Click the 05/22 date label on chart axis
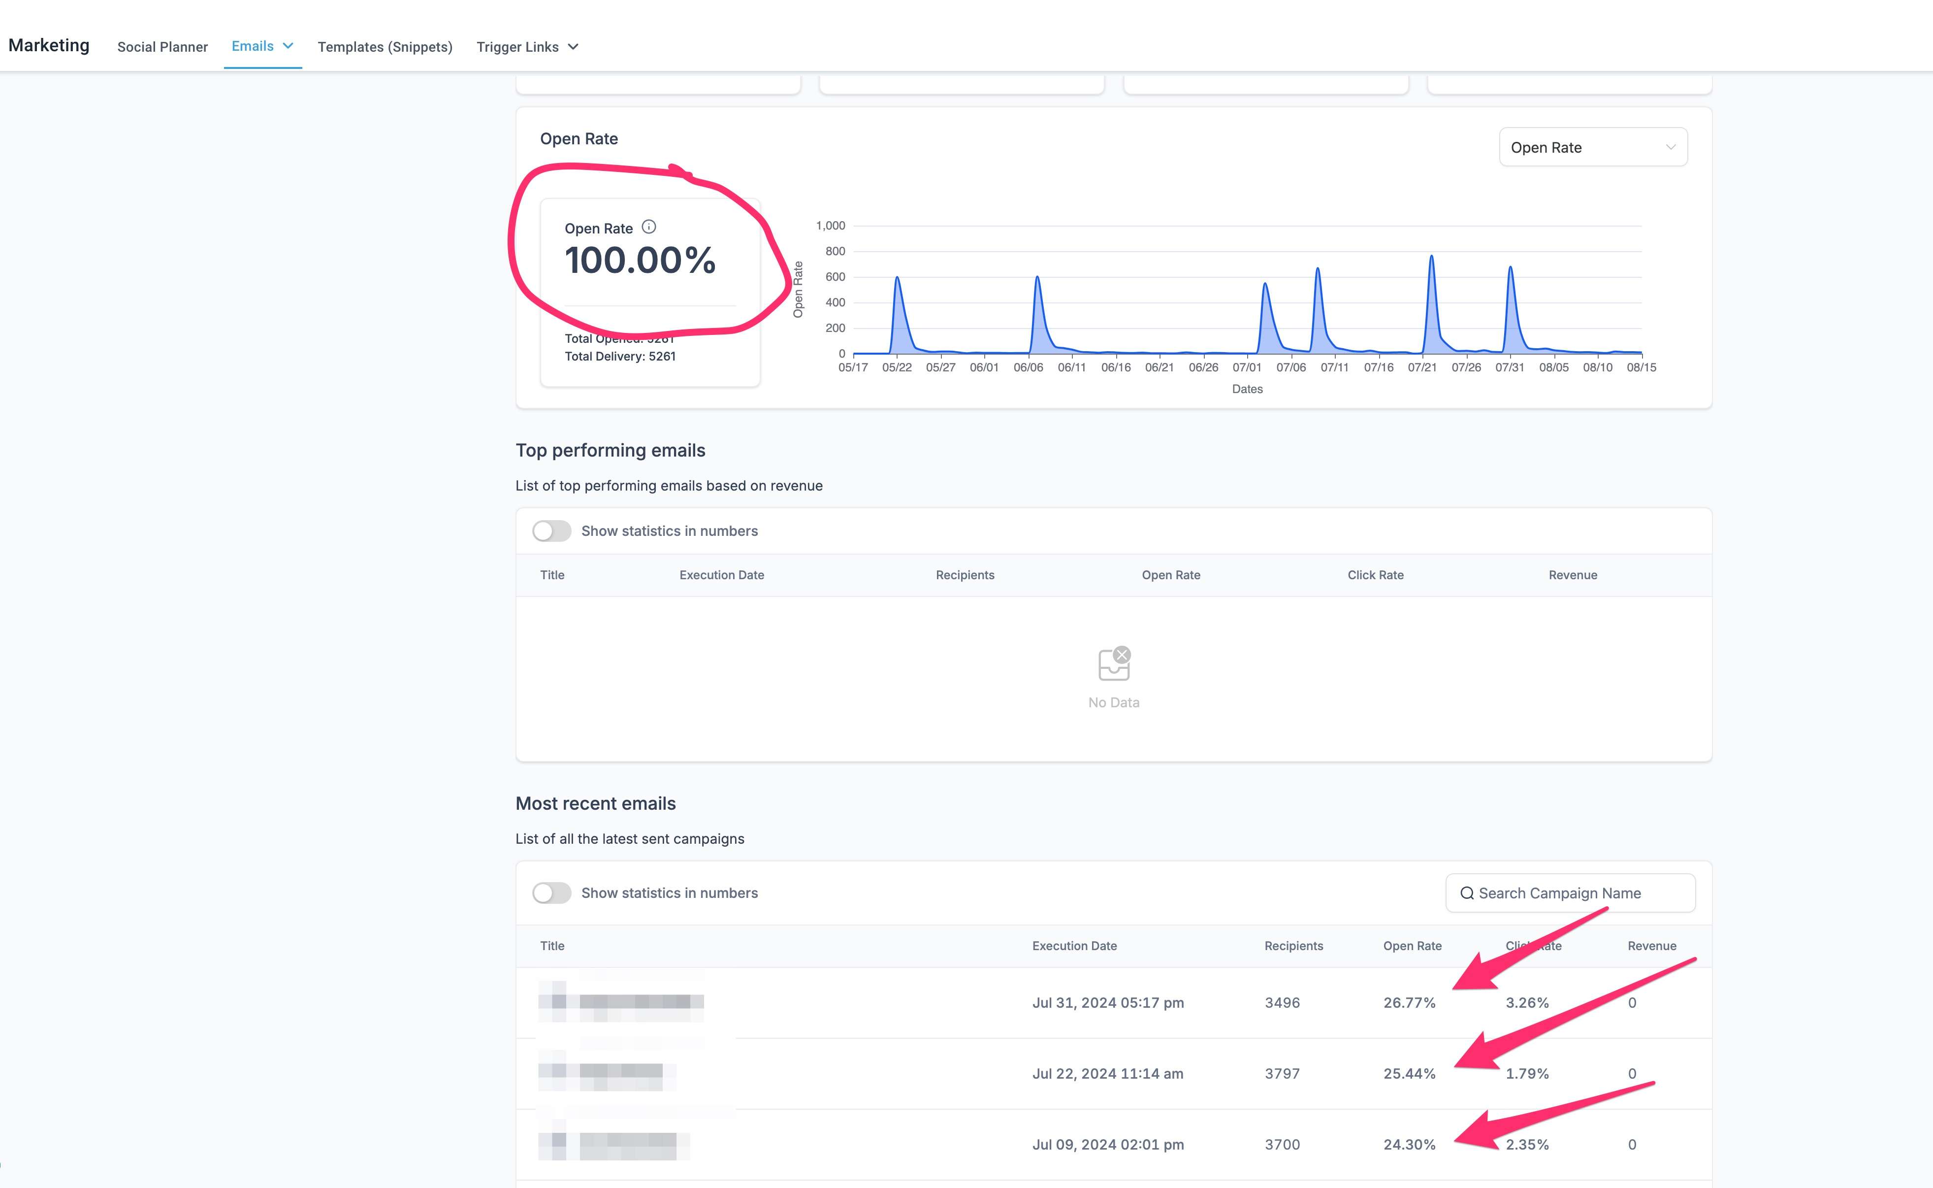 [x=897, y=367]
